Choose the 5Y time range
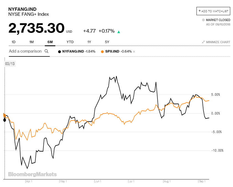This screenshot has width=233, height=187. (107, 42)
